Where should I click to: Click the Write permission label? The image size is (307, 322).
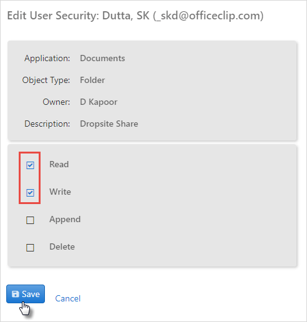[x=60, y=192]
